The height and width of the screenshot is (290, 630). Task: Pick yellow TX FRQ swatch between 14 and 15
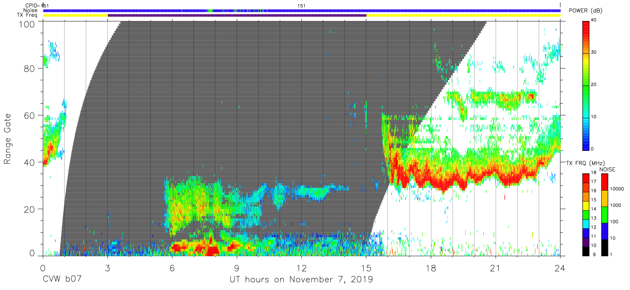[586, 205]
